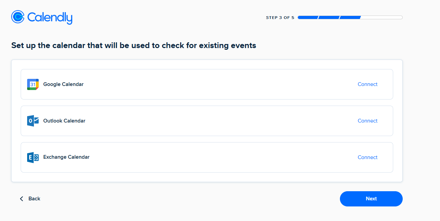This screenshot has height=221, width=440.
Task: Go back using the Back text
Action: (34, 199)
